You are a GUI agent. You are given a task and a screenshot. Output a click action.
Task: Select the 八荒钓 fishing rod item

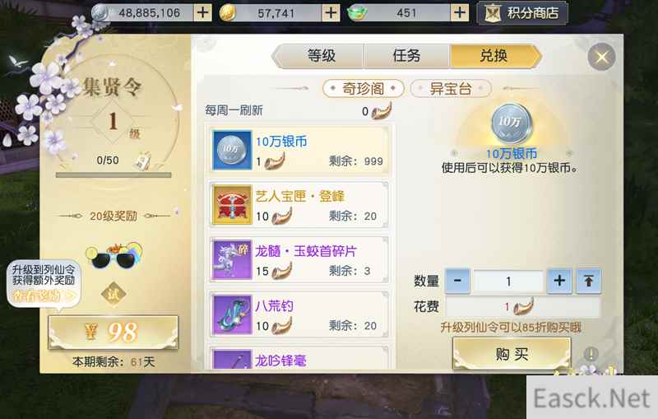pos(299,314)
